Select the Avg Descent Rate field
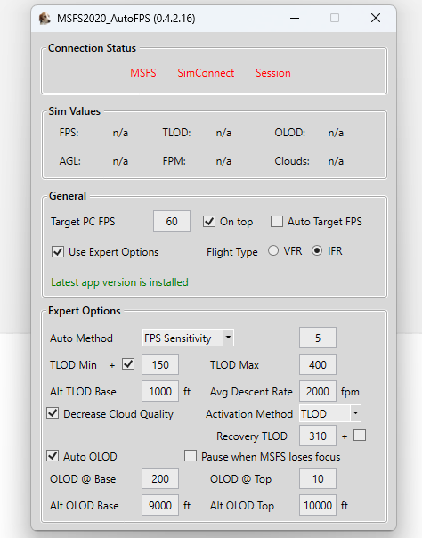Image resolution: width=422 pixels, height=538 pixels. pyautogui.click(x=318, y=391)
